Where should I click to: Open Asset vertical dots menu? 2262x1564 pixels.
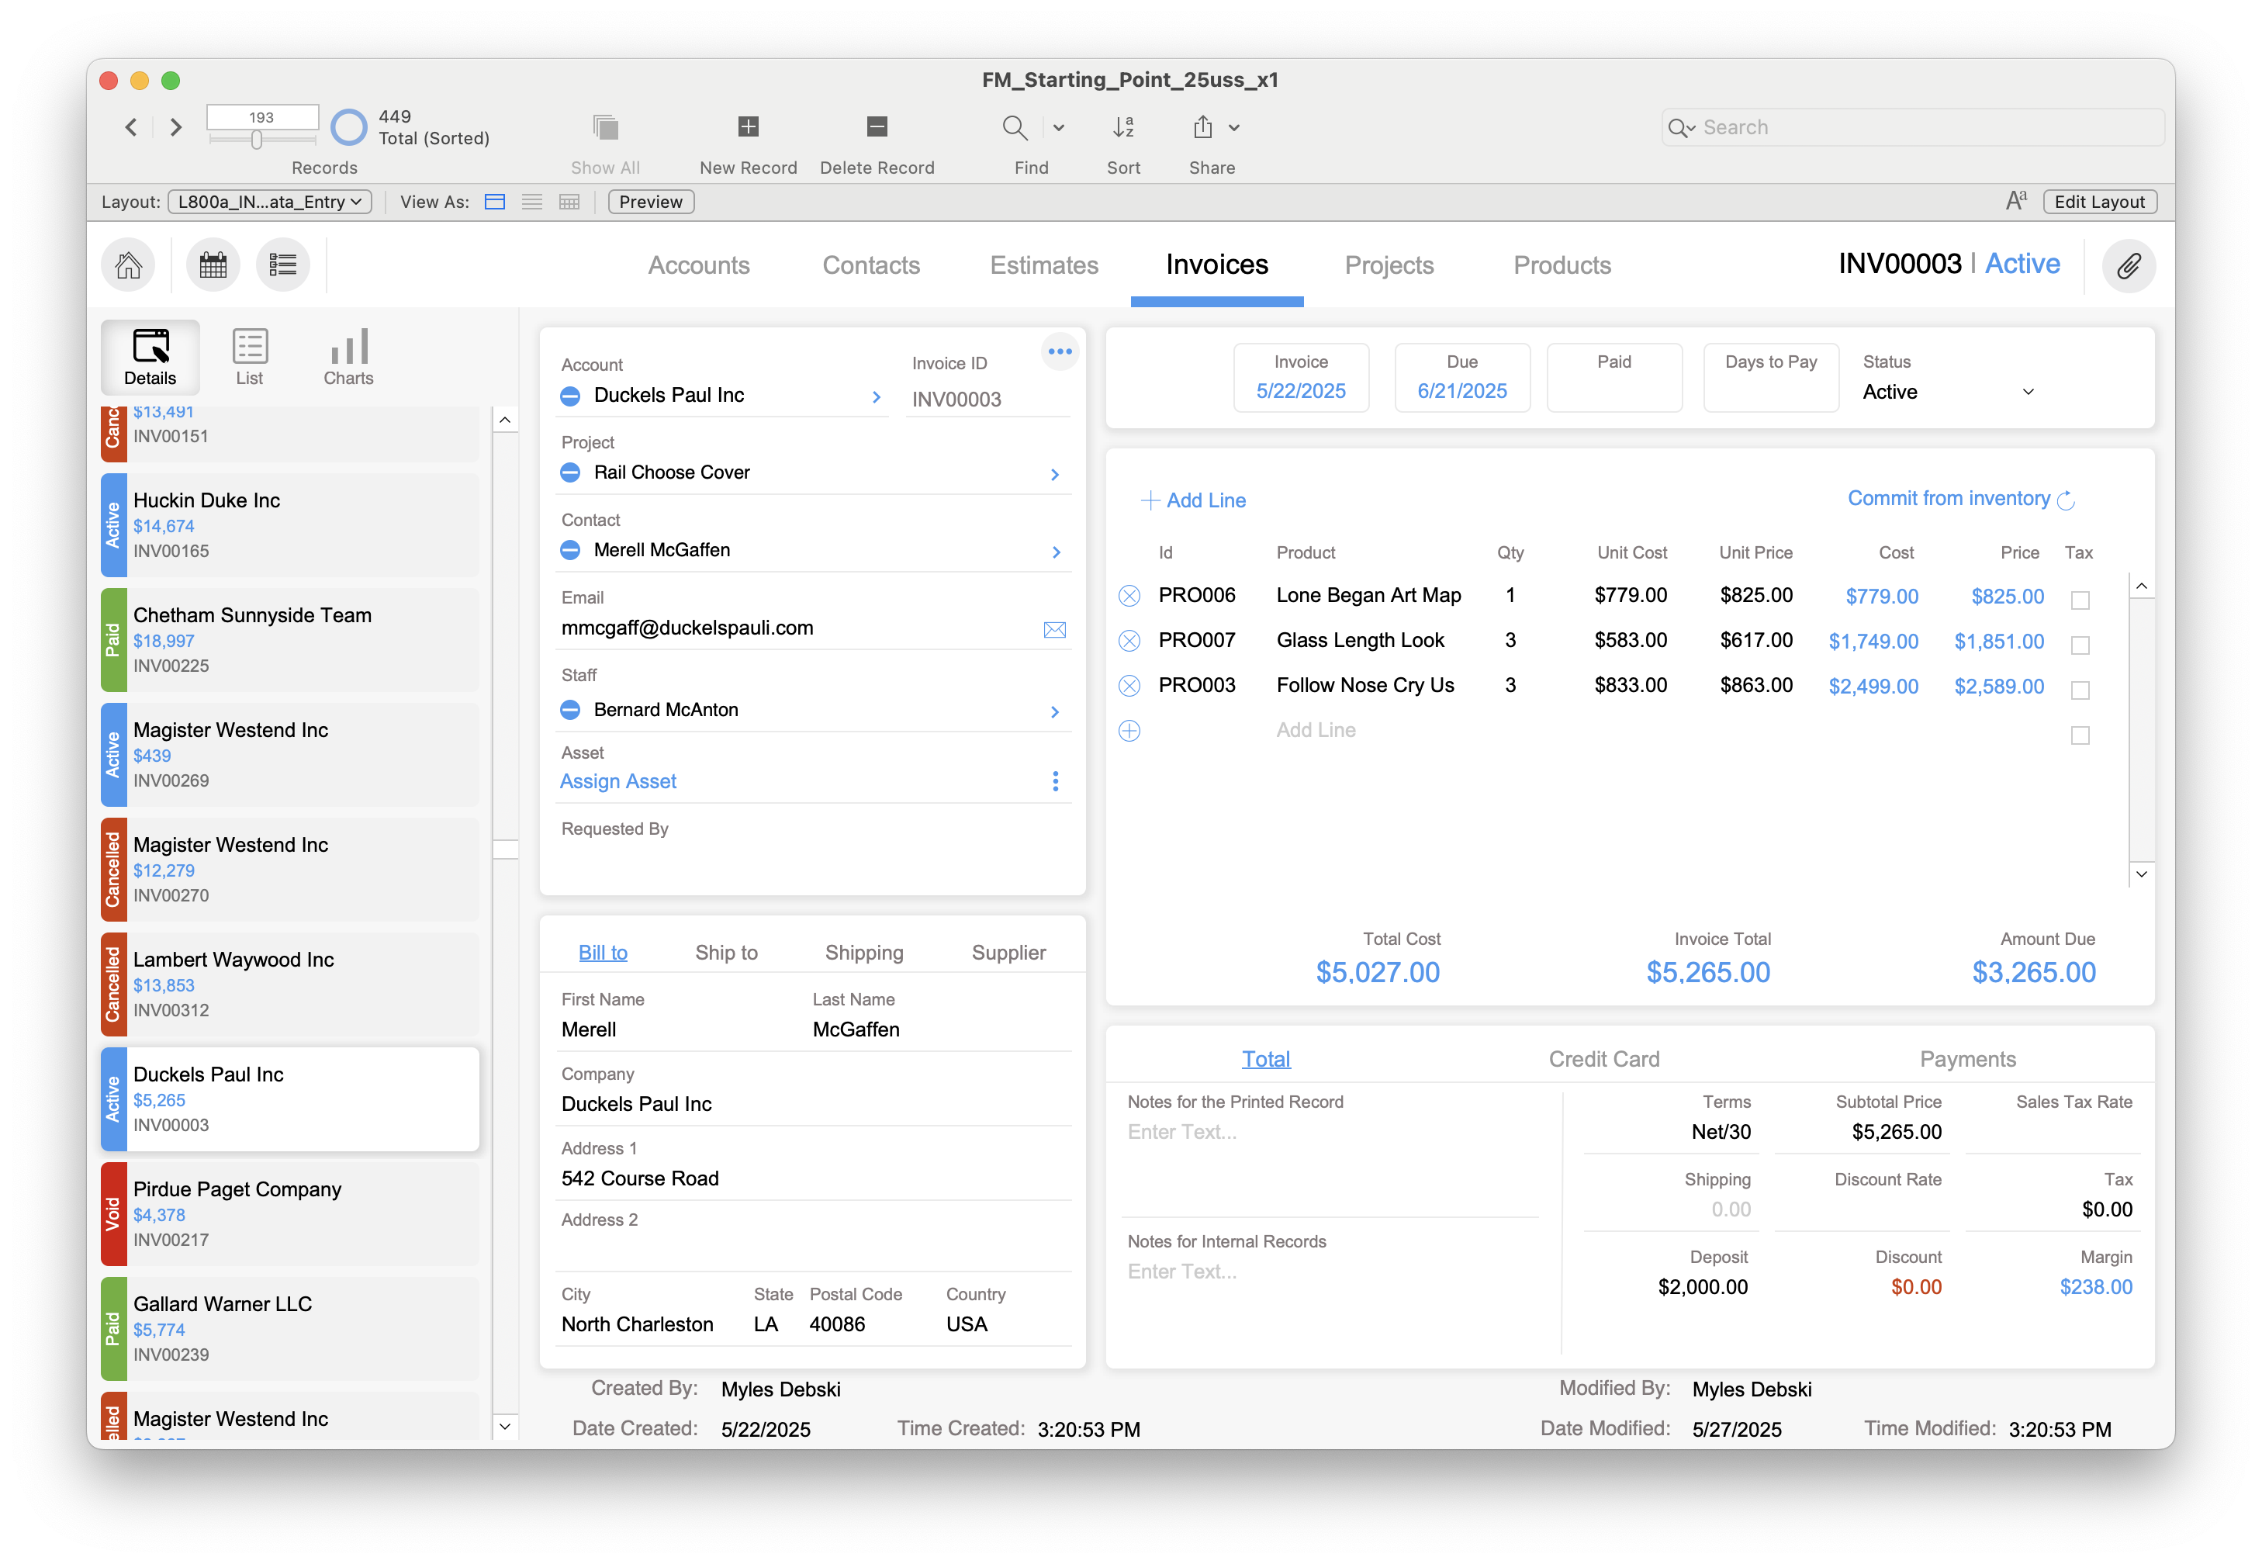(1055, 781)
